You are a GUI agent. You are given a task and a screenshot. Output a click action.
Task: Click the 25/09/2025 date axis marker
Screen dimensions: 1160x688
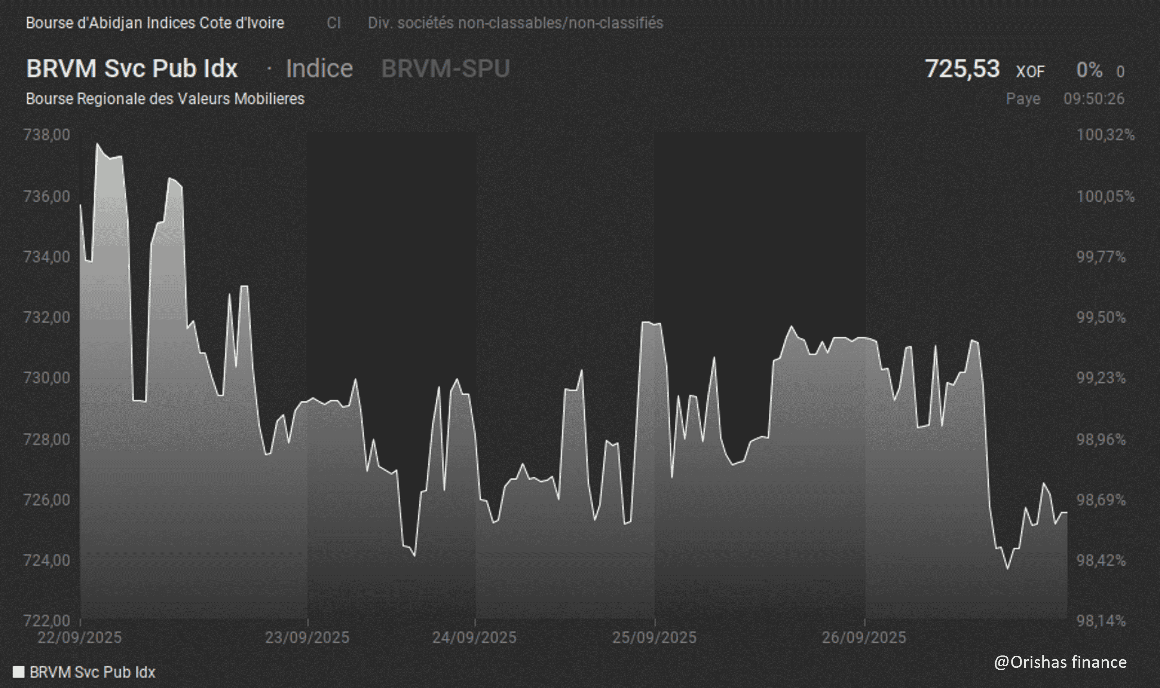coord(654,637)
